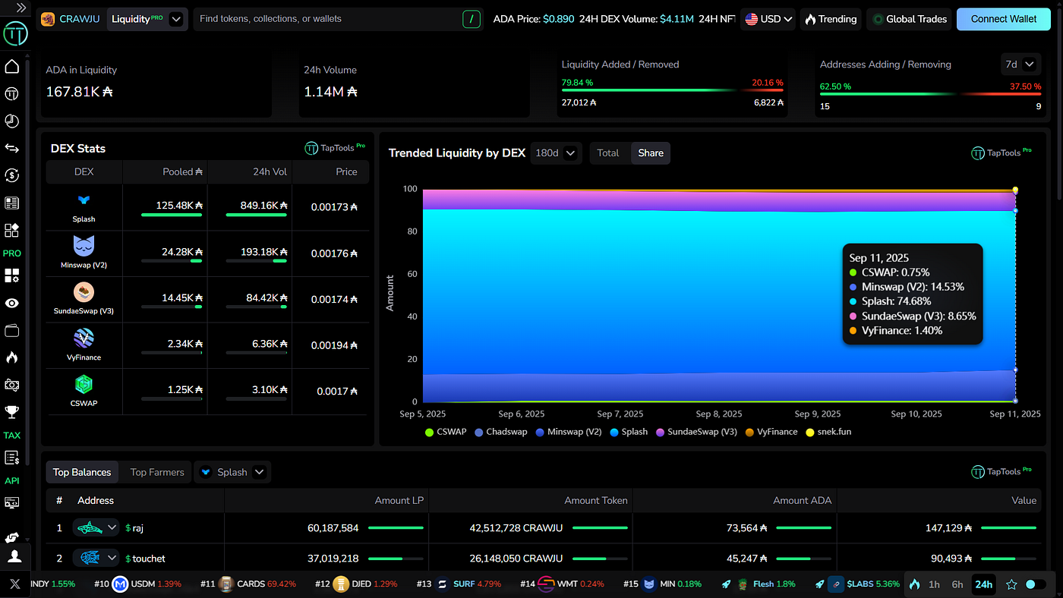Open the API section in sidebar

pyautogui.click(x=12, y=480)
